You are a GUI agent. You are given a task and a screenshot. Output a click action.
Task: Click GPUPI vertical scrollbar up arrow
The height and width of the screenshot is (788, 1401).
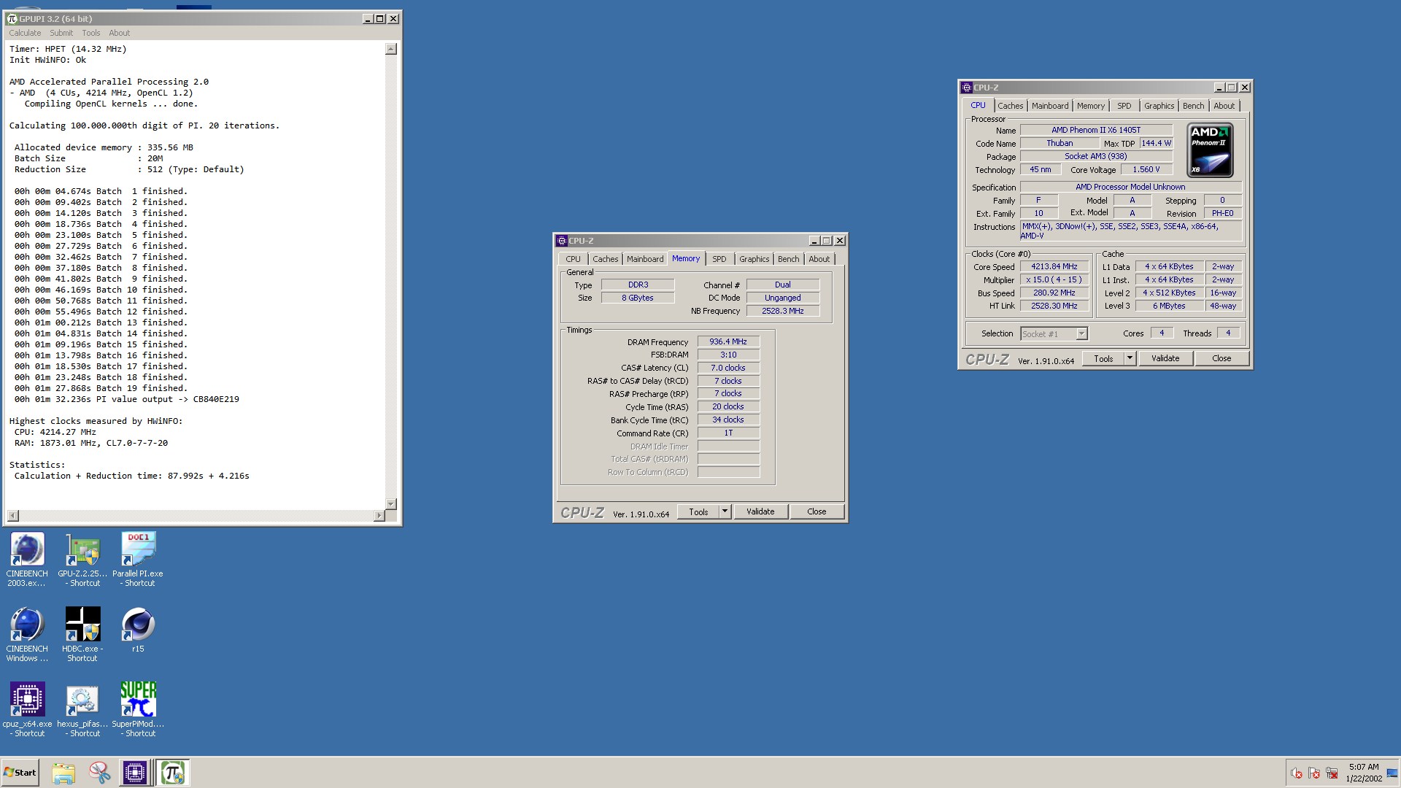click(391, 49)
